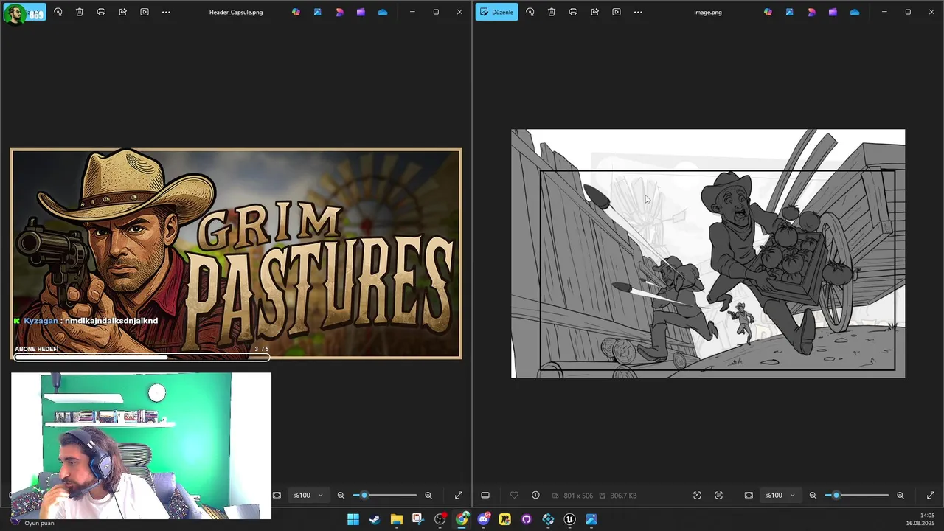
Task: Start slideshow in image.png window
Action: pyautogui.click(x=617, y=12)
